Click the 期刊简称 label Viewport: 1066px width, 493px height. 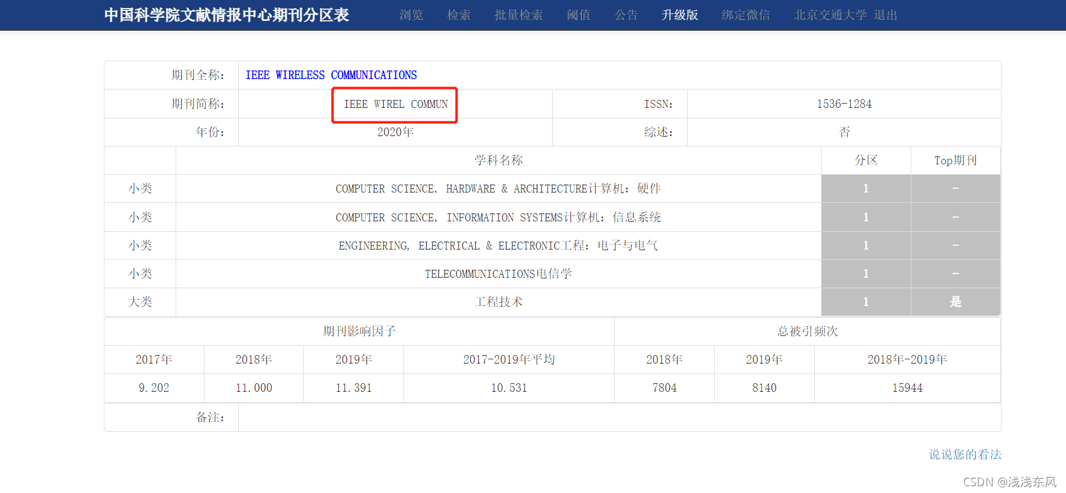click(198, 104)
